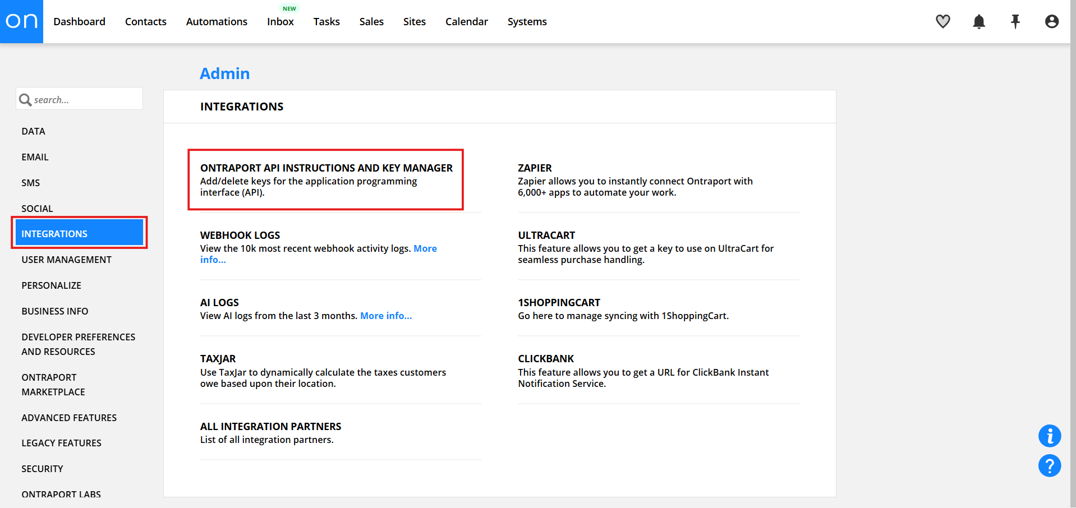Open Ontraport API Instructions and Key Manager
Viewport: 1076px width, 508px height.
pos(326,168)
